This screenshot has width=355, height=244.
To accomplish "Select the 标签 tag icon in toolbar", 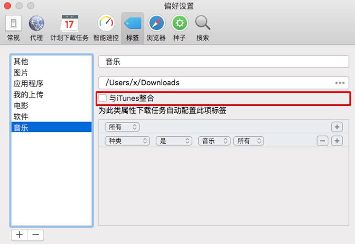I will point(132,27).
